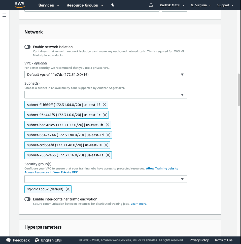Remove subnet-f1f669ff via its X icon
This screenshot has height=244, width=241.
point(105,105)
